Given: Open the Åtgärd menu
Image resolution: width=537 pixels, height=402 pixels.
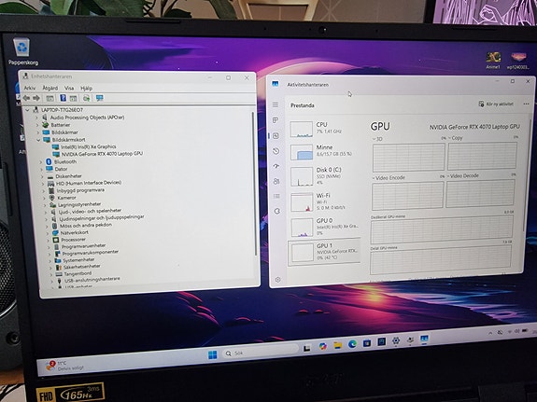Looking at the screenshot, I should click(x=50, y=89).
